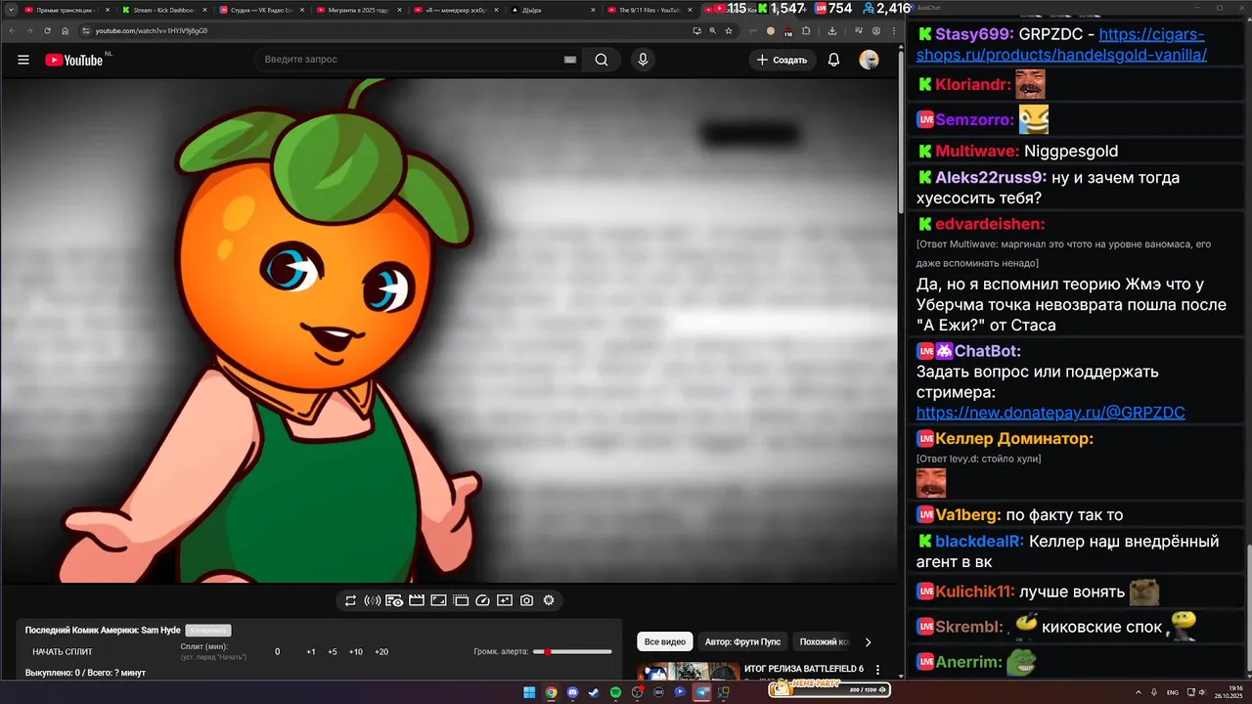Set split minutes to 0
1252x704 pixels.
point(277,652)
